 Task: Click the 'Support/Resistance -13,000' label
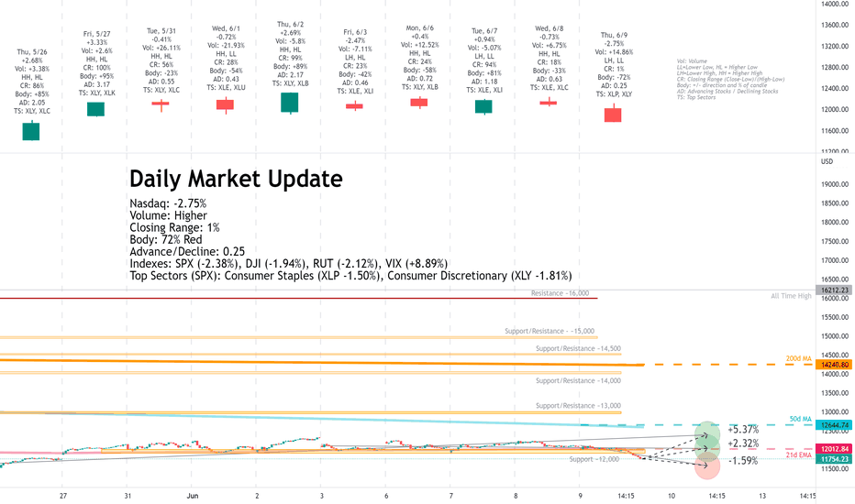pyautogui.click(x=578, y=405)
